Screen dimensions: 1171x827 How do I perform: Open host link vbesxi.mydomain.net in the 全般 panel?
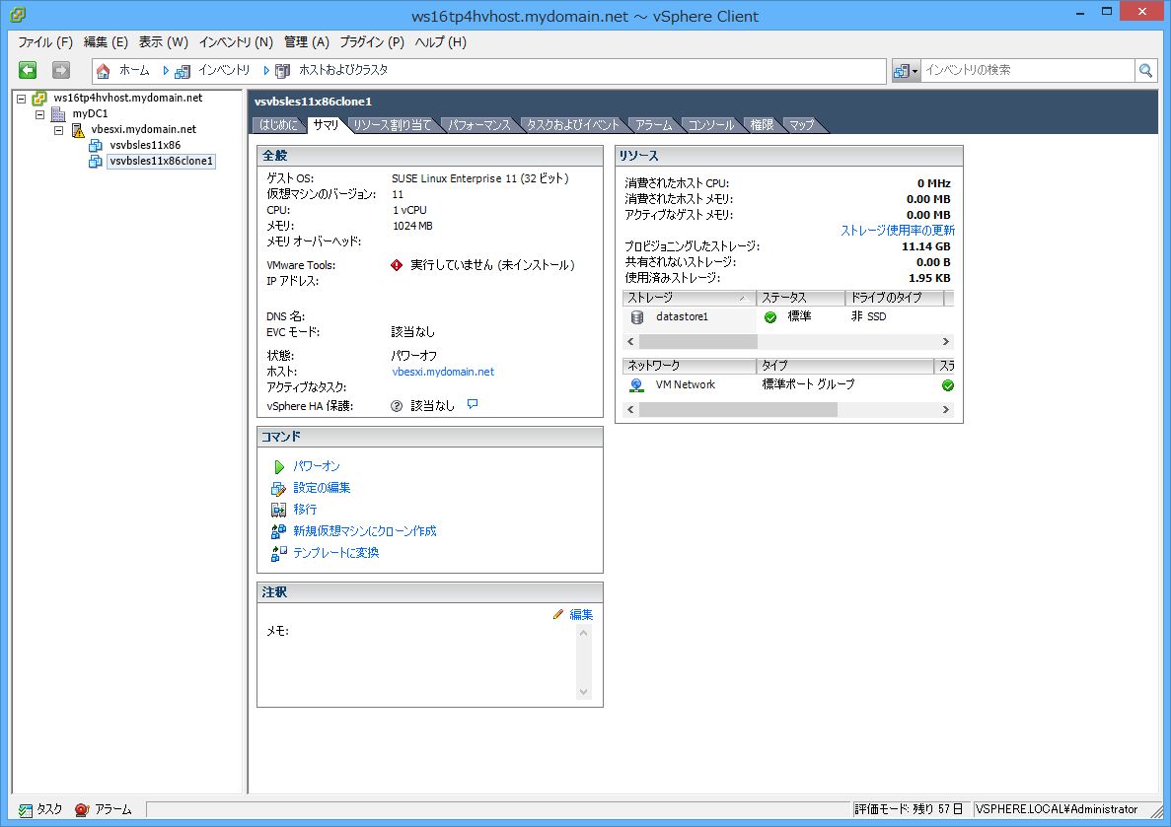coord(443,372)
